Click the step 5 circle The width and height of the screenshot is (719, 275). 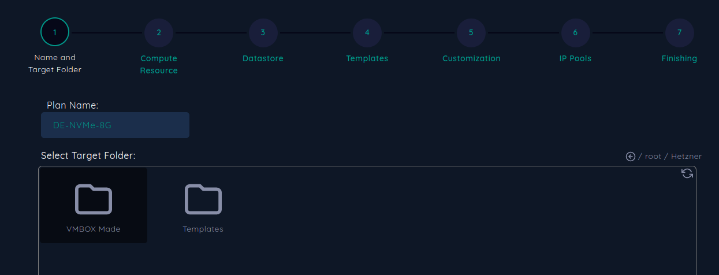click(x=471, y=32)
